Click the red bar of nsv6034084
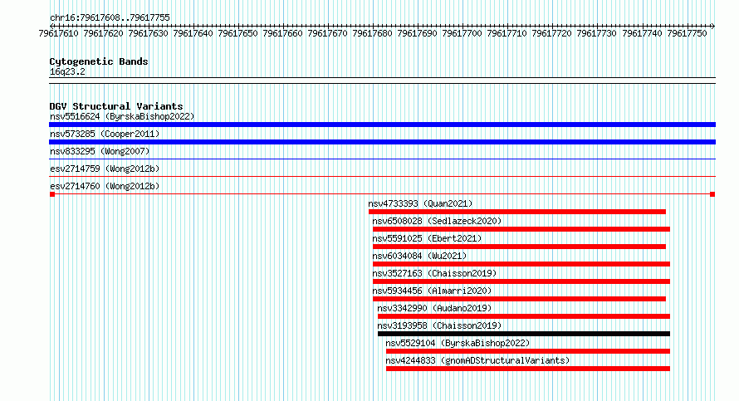739x401 pixels. coord(521,264)
